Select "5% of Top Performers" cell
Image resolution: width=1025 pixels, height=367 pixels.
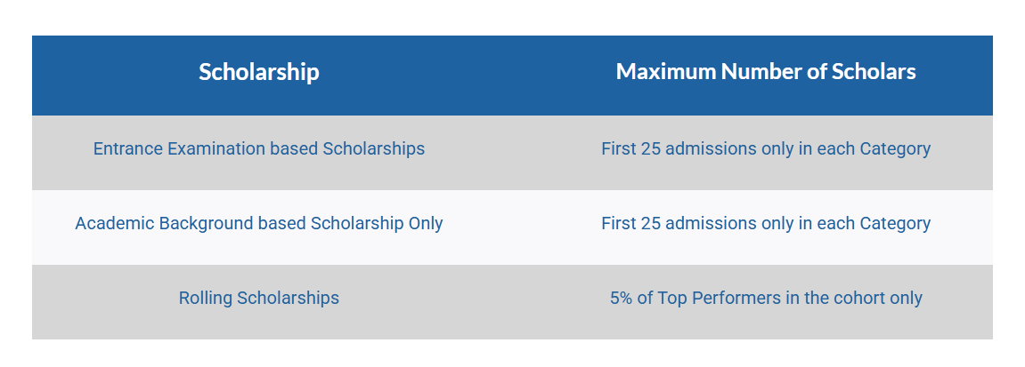[x=765, y=298]
